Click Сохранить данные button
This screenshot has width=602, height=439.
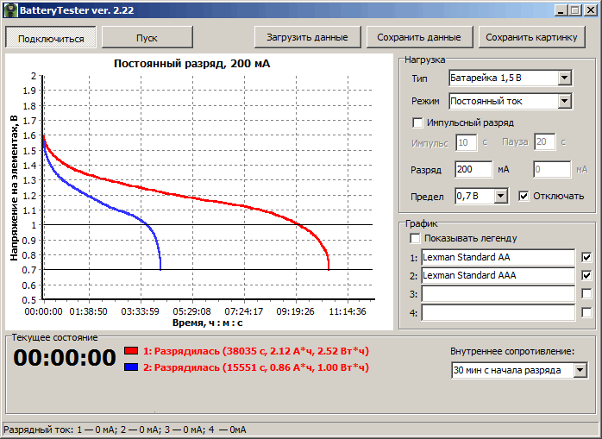[x=419, y=37]
